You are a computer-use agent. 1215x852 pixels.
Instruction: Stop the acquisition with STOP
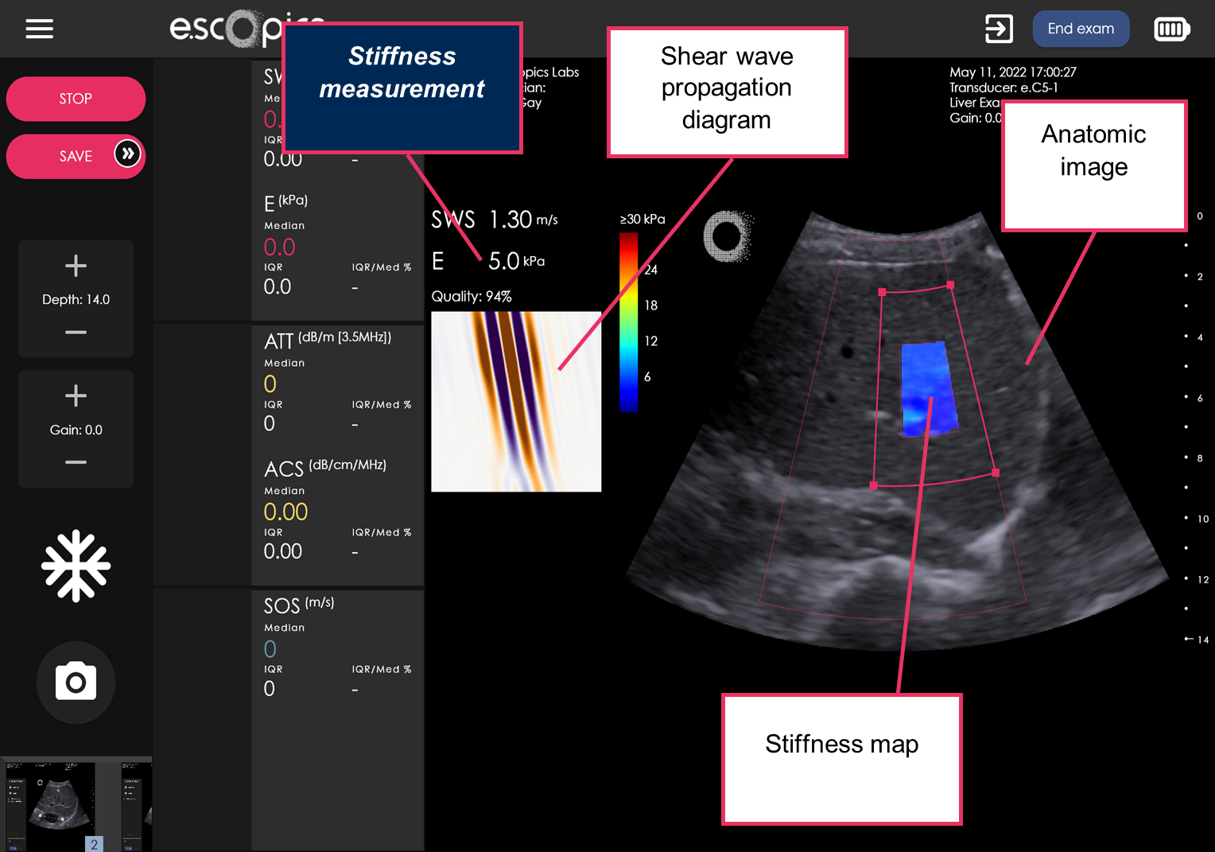pos(76,99)
